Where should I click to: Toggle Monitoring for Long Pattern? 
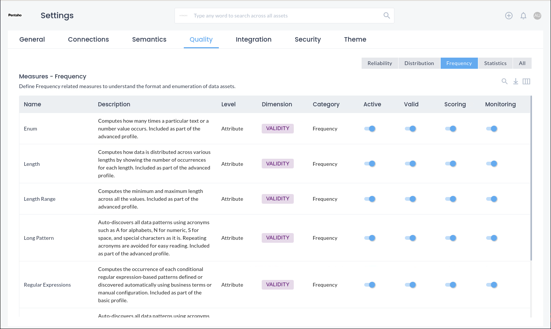point(492,238)
